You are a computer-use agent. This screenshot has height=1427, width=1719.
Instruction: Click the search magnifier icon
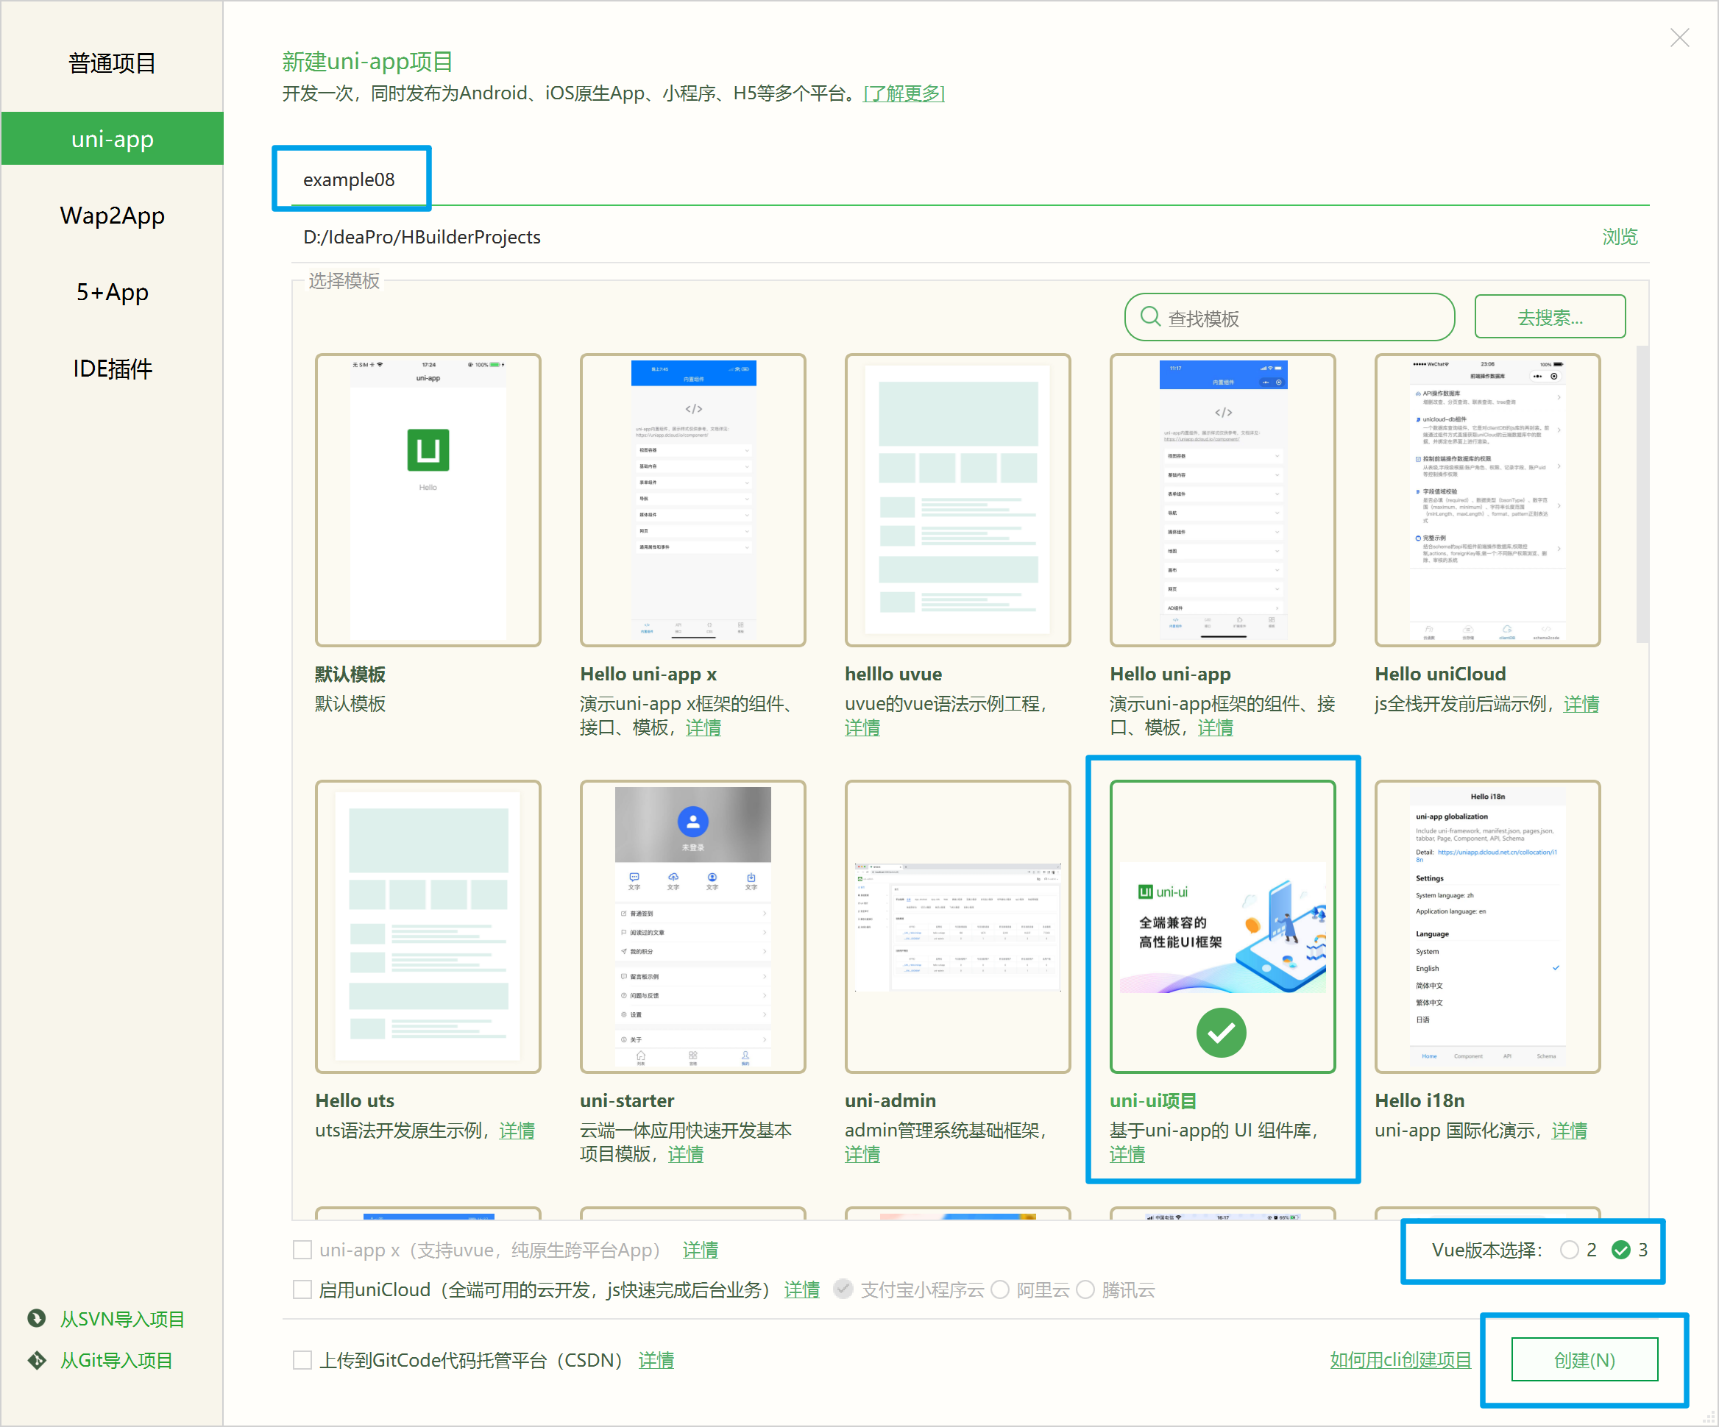coord(1150,316)
